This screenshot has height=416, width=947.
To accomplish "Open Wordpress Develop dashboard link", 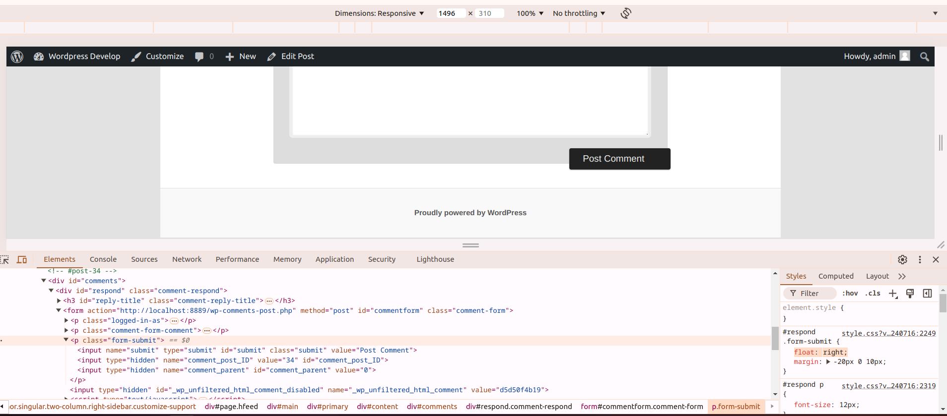I will coord(77,57).
